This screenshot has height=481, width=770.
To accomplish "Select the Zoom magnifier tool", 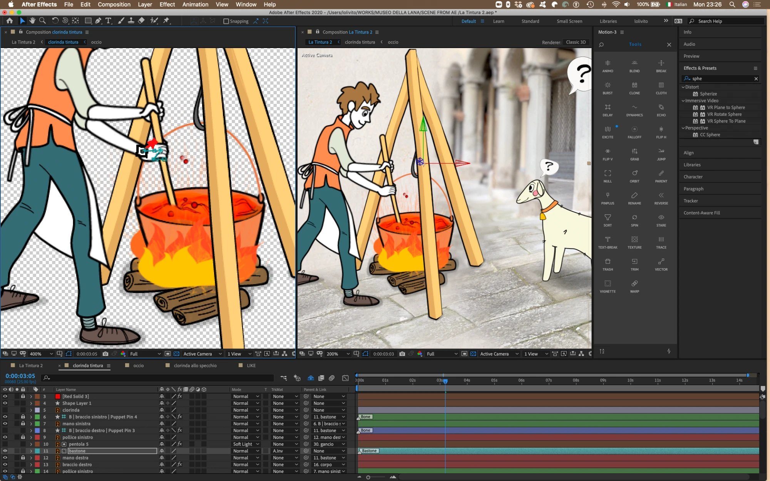I will click(x=43, y=21).
